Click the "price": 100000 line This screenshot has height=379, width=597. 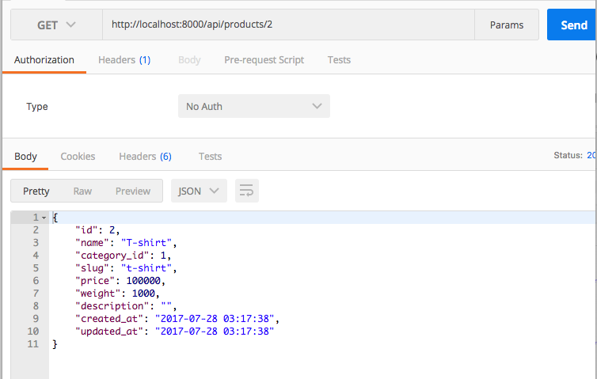(120, 281)
